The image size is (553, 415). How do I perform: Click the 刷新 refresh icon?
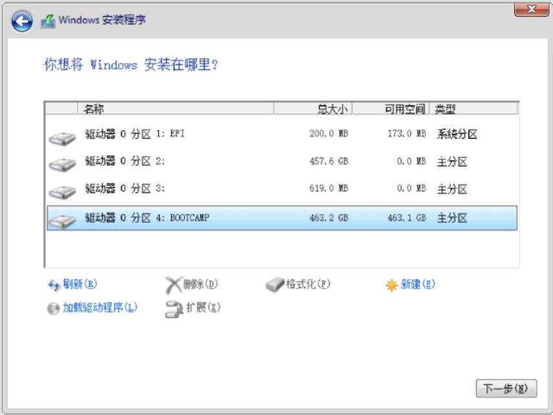tap(54, 284)
